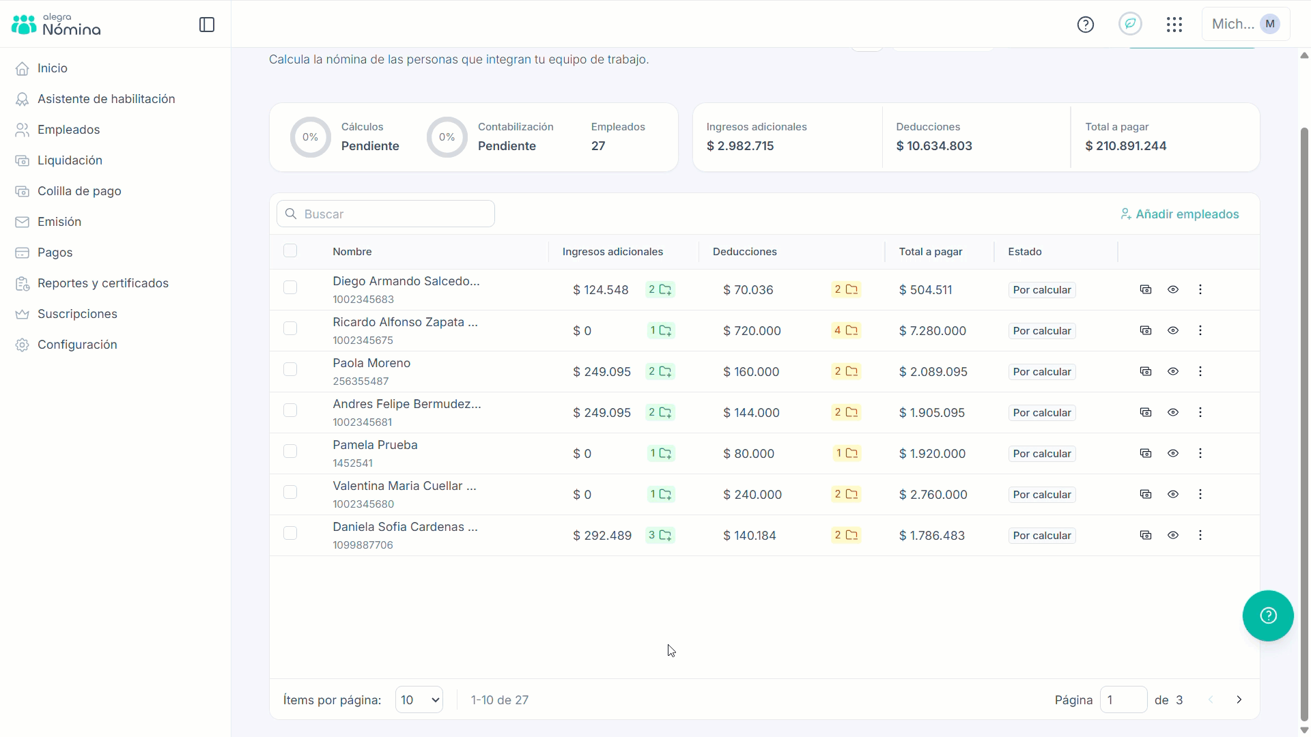View details eye icon for Andres Felipe Bermudez
The width and height of the screenshot is (1311, 737).
(x=1173, y=412)
